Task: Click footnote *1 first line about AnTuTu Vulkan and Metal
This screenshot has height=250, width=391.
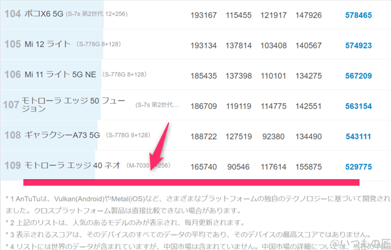Action: 198,199
